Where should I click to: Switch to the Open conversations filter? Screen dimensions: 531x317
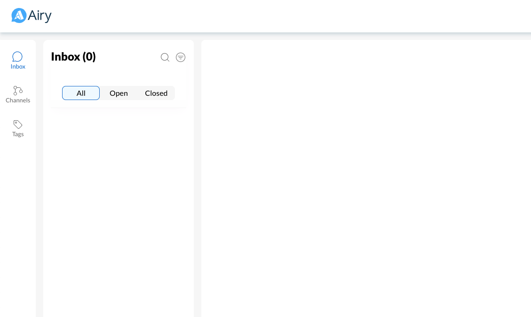point(119,93)
